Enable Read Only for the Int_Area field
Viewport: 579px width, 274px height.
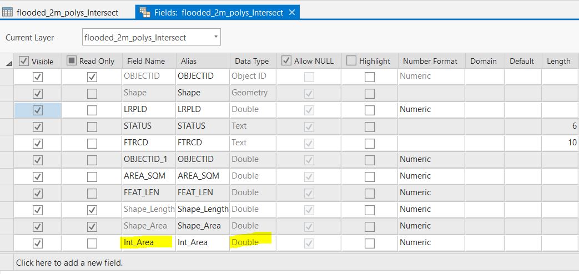(x=92, y=243)
